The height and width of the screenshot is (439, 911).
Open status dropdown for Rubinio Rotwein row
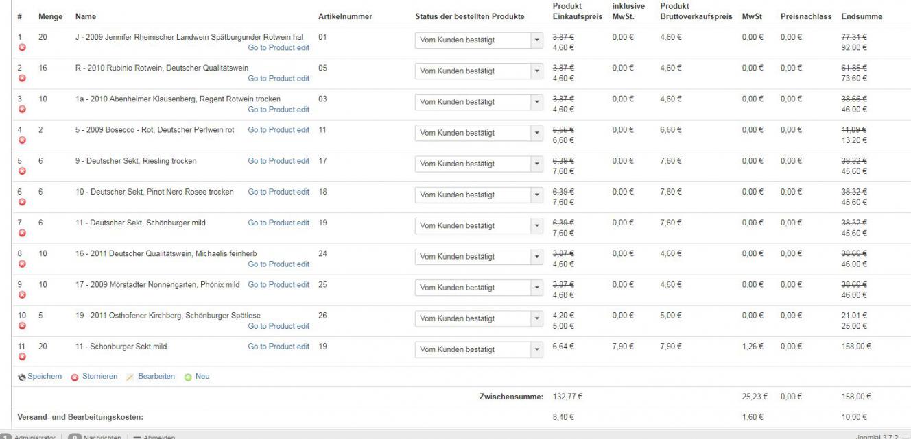point(536,71)
